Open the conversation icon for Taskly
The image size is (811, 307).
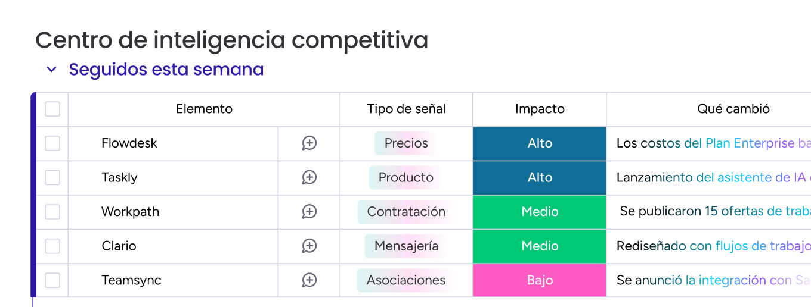[x=309, y=177]
